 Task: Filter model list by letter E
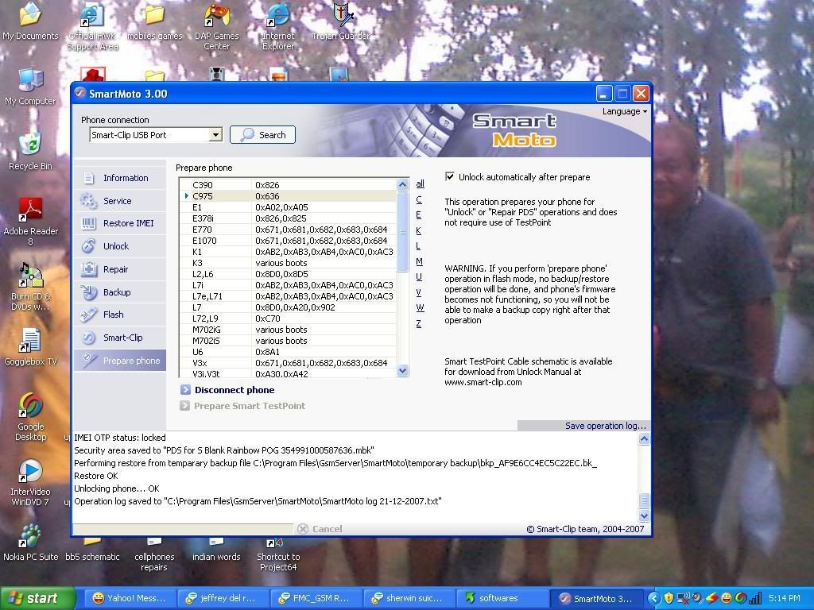click(418, 215)
